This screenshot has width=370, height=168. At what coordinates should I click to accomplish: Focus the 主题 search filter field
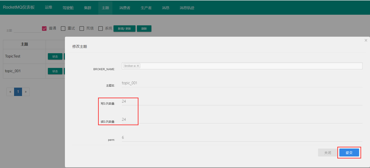(x=27, y=30)
